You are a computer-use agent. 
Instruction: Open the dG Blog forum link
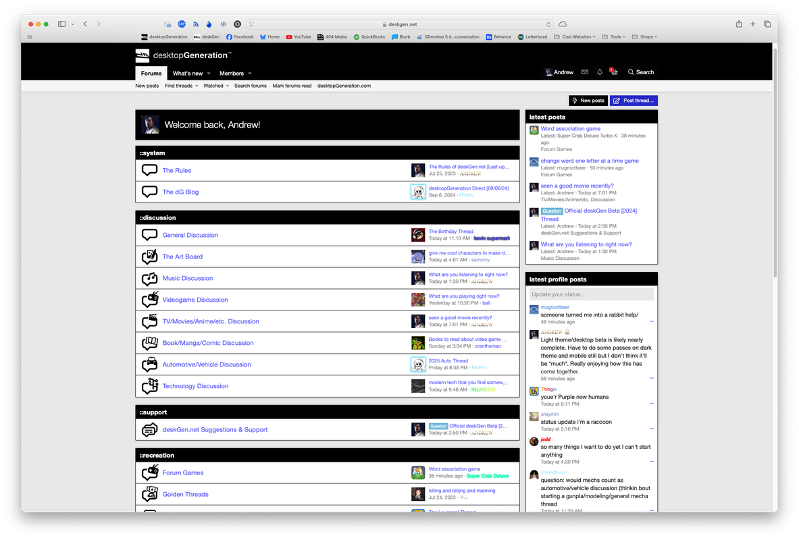(180, 192)
